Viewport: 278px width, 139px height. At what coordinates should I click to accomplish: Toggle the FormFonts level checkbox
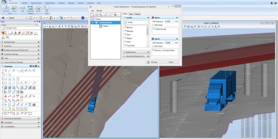(x=125, y=46)
